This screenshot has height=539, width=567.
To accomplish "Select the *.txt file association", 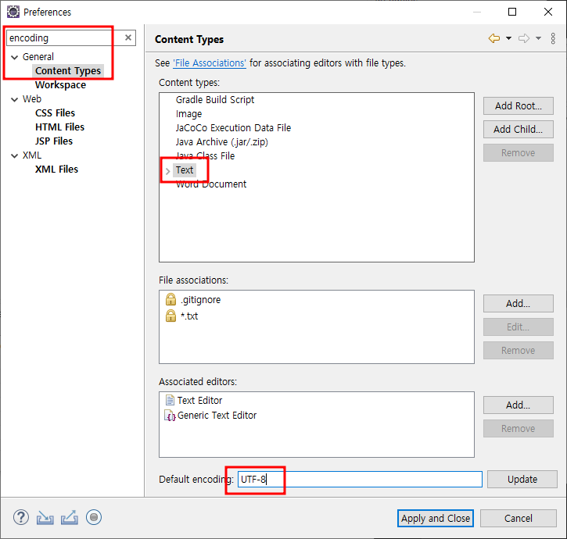I will [189, 316].
